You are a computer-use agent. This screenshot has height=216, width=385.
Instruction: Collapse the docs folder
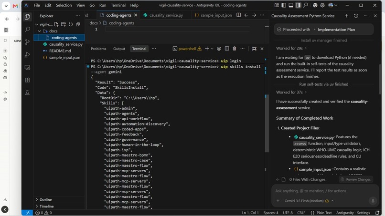pos(40,31)
